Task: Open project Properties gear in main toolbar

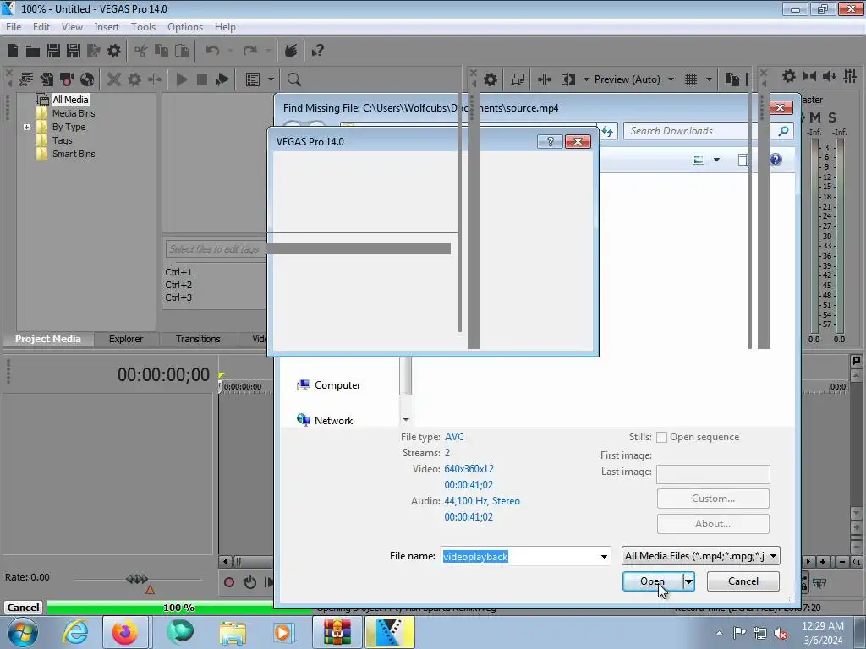Action: [114, 51]
